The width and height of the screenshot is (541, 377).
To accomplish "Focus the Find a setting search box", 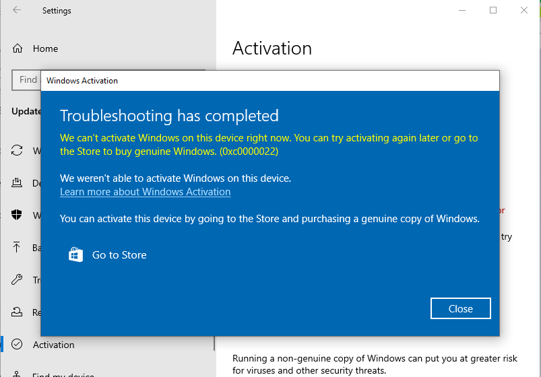I will (26, 80).
